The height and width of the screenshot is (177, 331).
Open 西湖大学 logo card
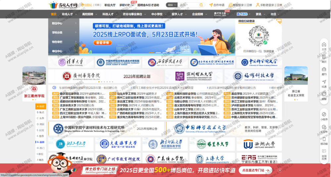259,144
